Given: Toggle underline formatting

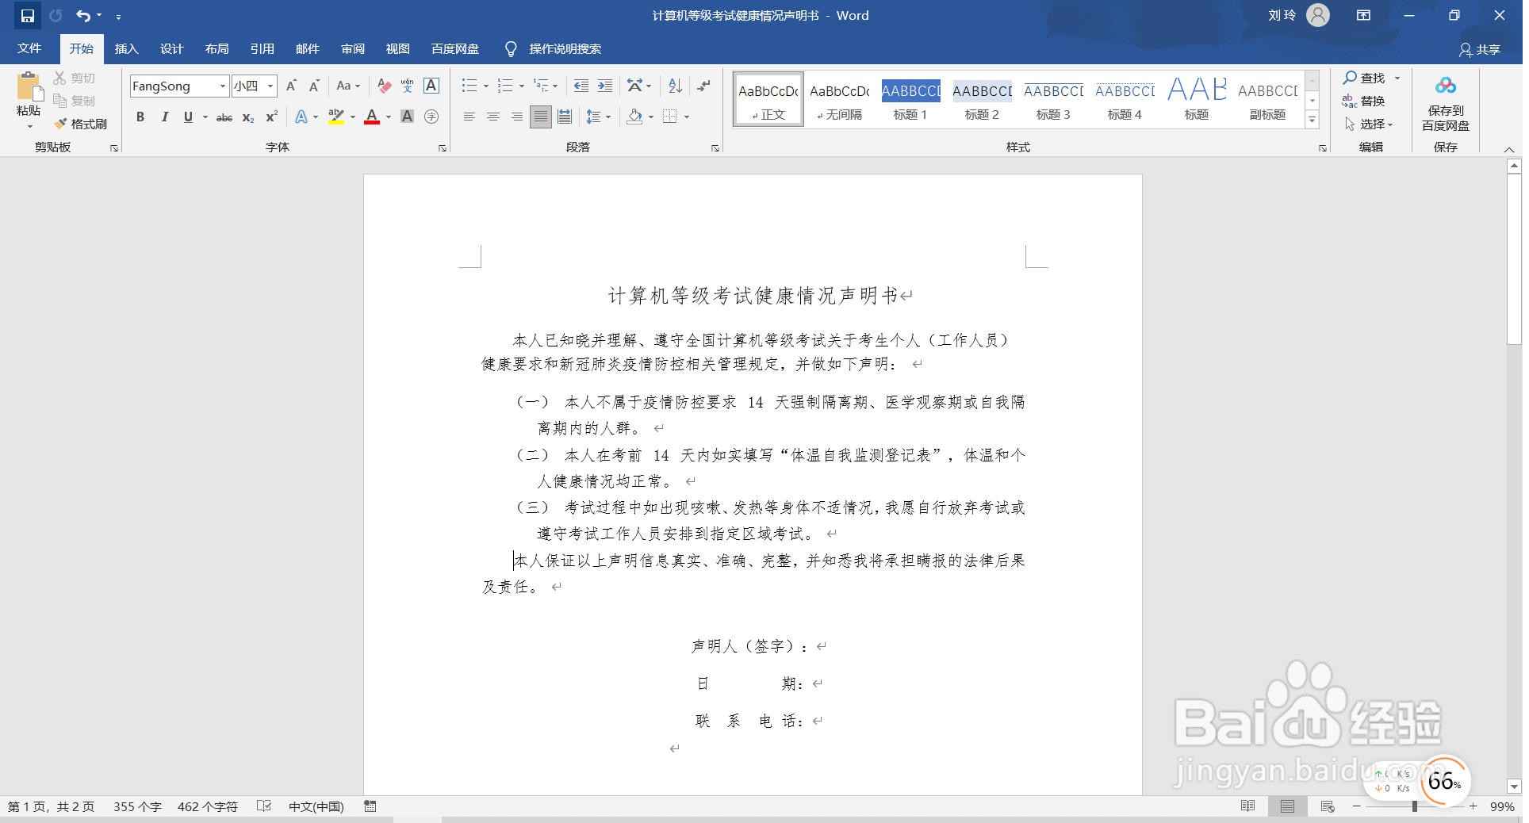Looking at the screenshot, I should [188, 117].
